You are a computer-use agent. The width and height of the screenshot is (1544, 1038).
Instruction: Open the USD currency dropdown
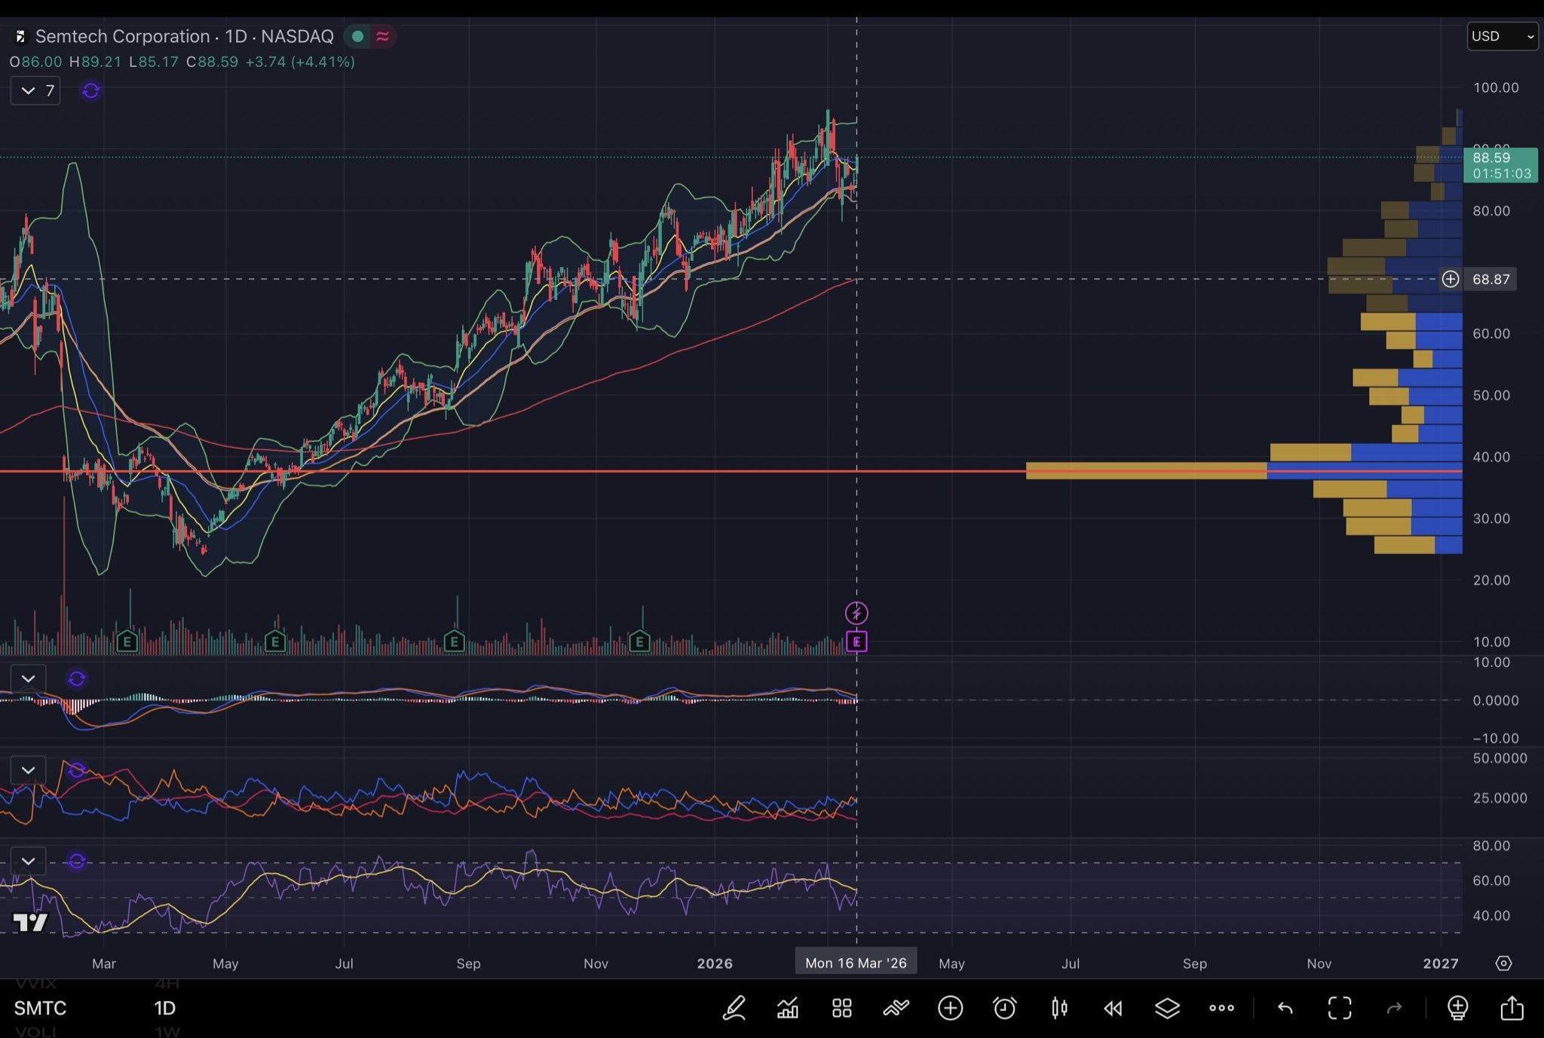(x=1502, y=36)
